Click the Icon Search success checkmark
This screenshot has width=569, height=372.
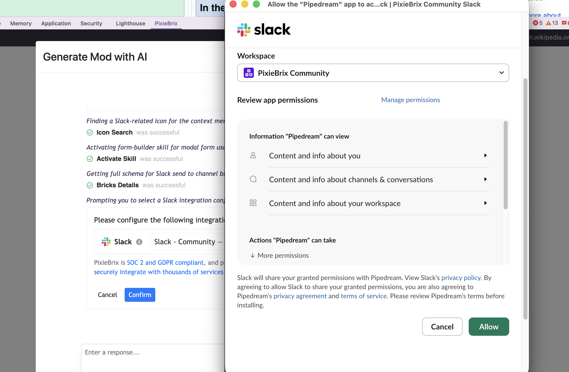pos(90,133)
